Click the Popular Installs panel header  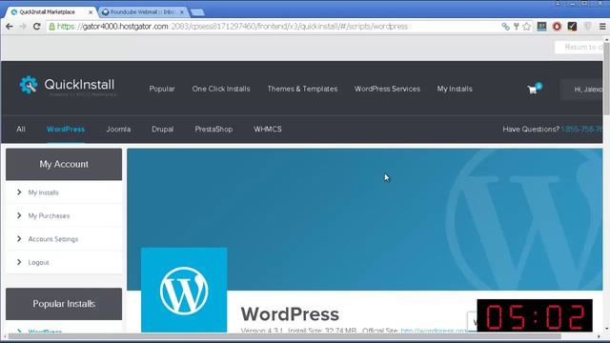coord(64,304)
